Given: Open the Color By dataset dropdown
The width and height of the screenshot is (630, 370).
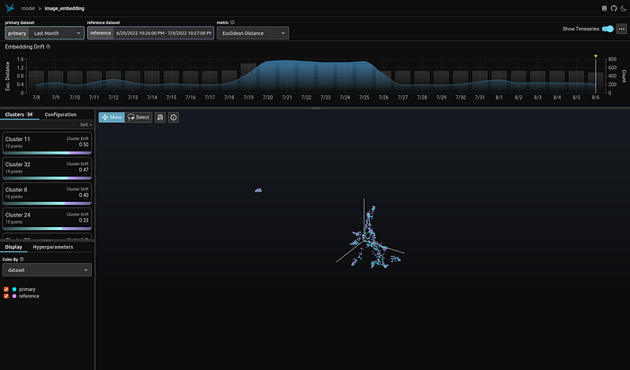Looking at the screenshot, I should (x=47, y=270).
